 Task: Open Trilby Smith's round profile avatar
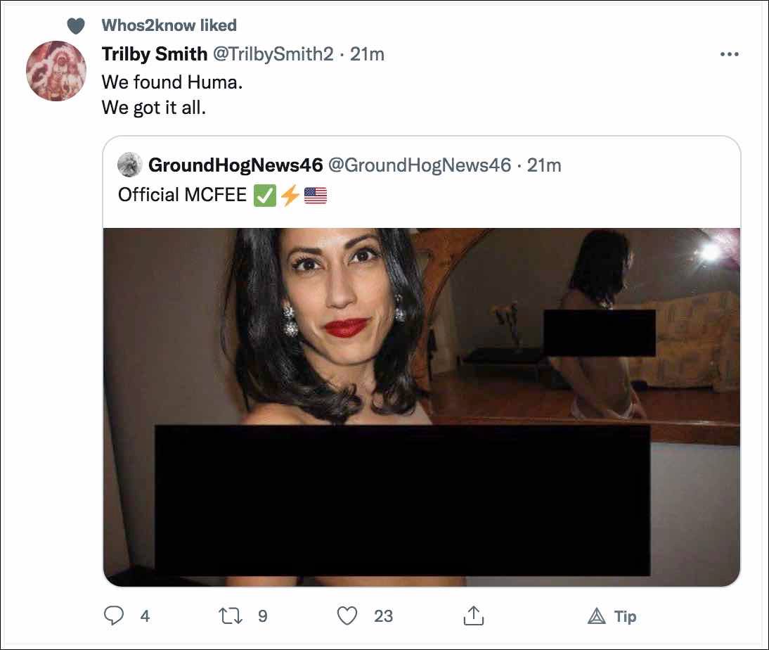(56, 71)
